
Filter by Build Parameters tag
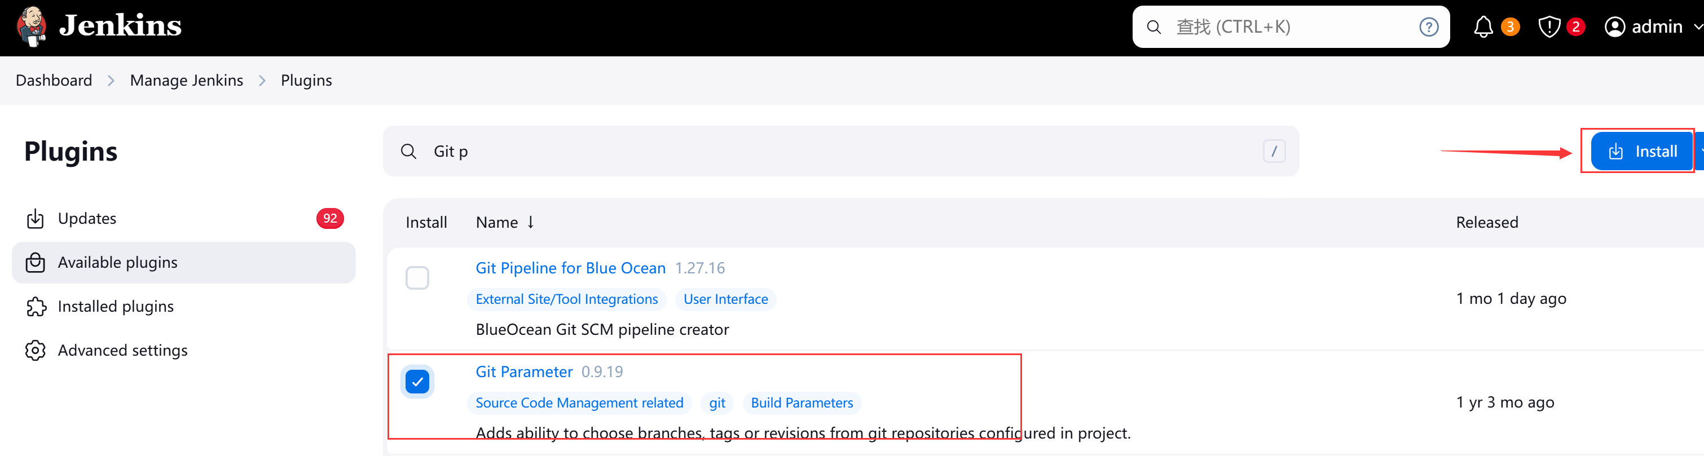point(802,403)
